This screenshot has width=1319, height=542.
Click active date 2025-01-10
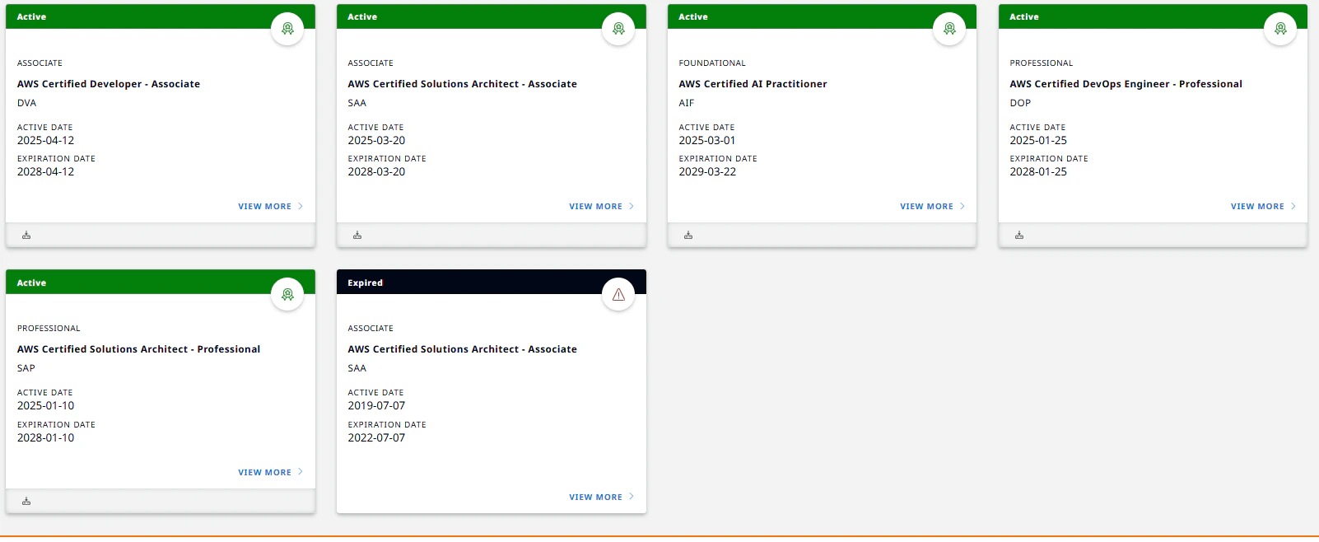(x=45, y=406)
